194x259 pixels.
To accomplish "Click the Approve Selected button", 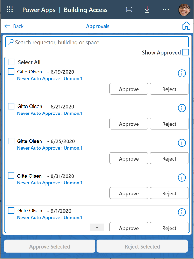I will point(50,246).
